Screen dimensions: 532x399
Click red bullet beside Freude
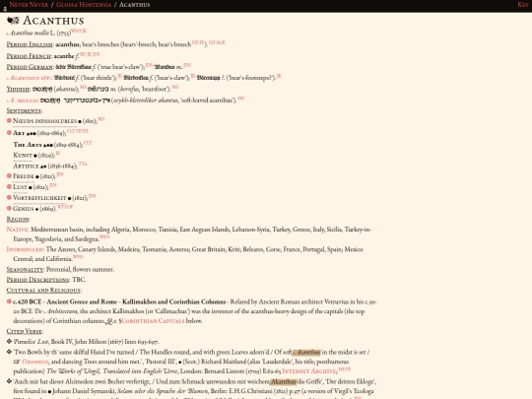pos(9,175)
